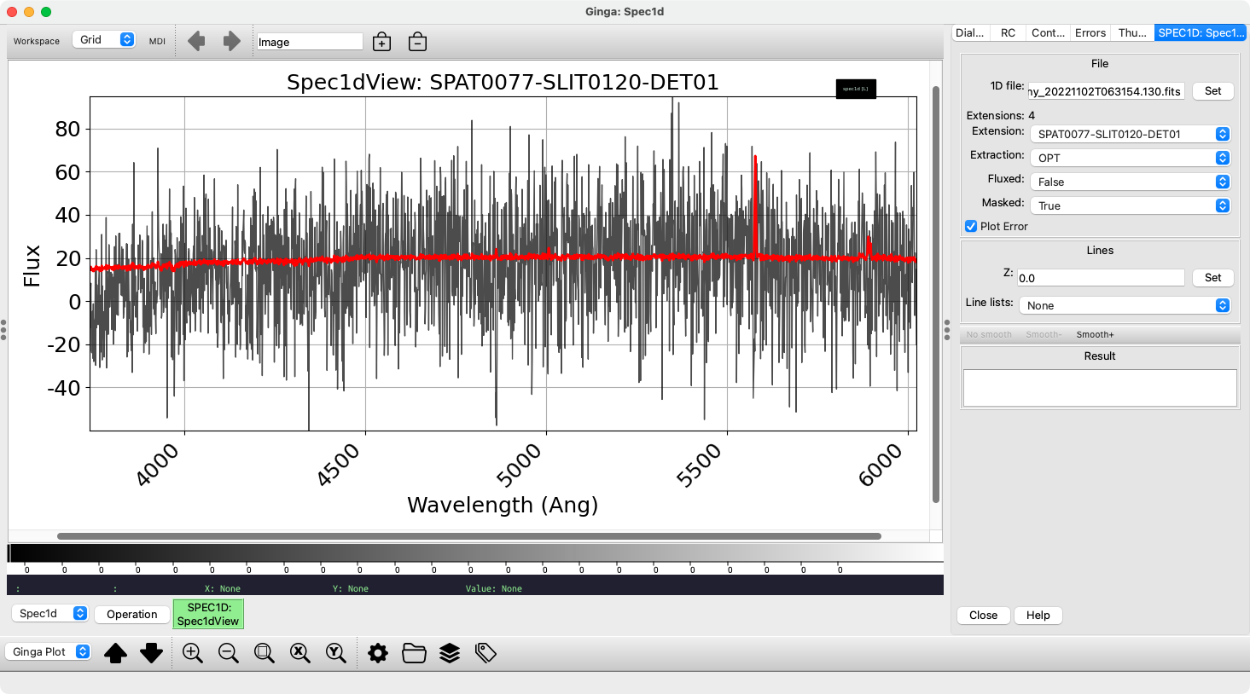
Task: Select Smooth- option
Action: point(1044,335)
